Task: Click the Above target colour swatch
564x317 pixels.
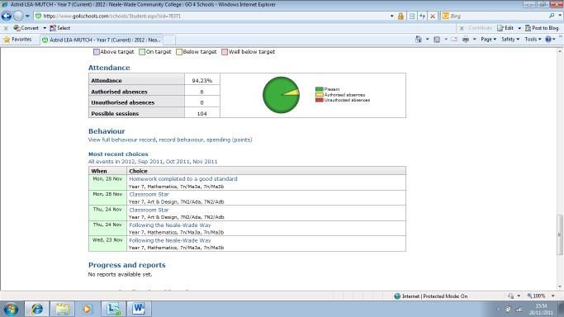Action: [97, 52]
